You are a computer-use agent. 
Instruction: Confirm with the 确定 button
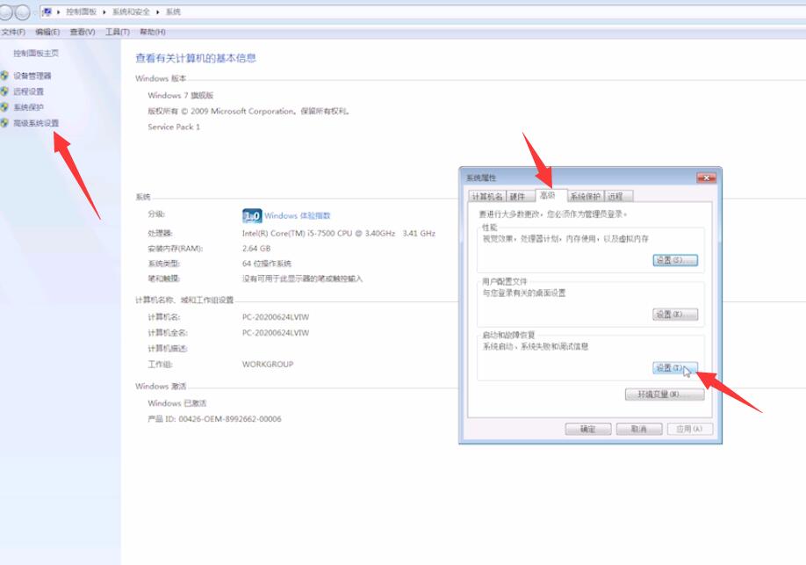[x=588, y=429]
